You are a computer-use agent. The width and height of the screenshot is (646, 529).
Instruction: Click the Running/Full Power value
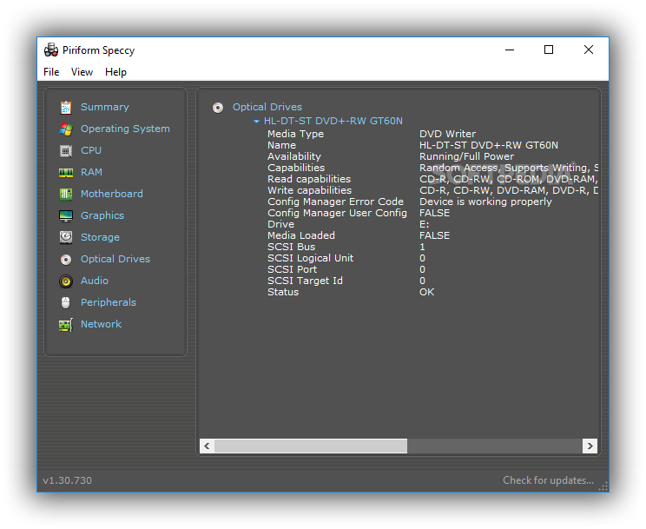click(467, 156)
